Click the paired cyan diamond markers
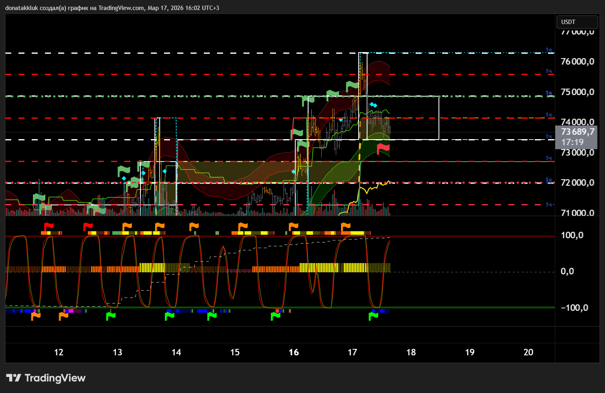 (x=373, y=105)
